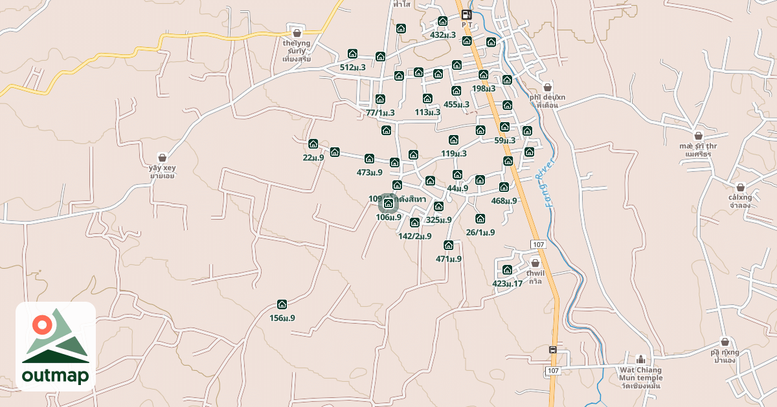The image size is (777, 407).
Task: Click the ṭhwil shop icon
Action: click(535, 263)
